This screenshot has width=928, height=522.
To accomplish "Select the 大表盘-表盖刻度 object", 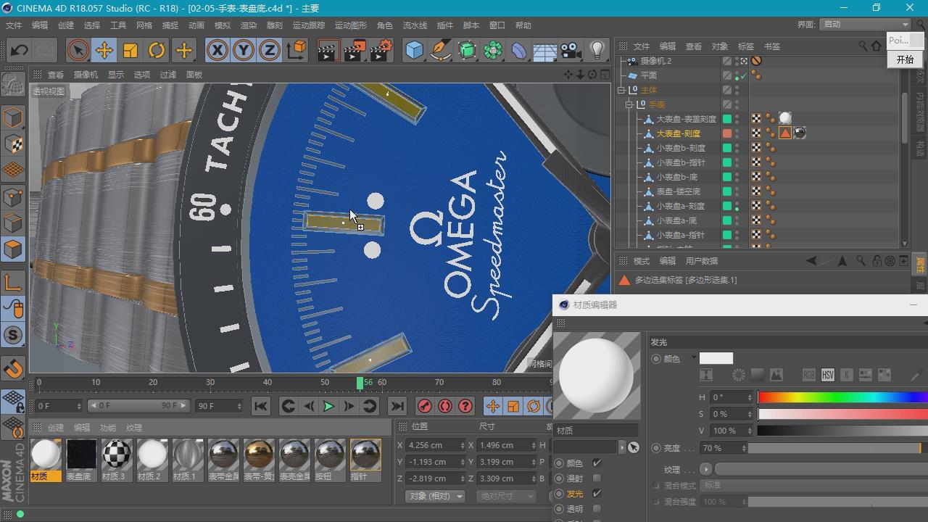I will 686,119.
